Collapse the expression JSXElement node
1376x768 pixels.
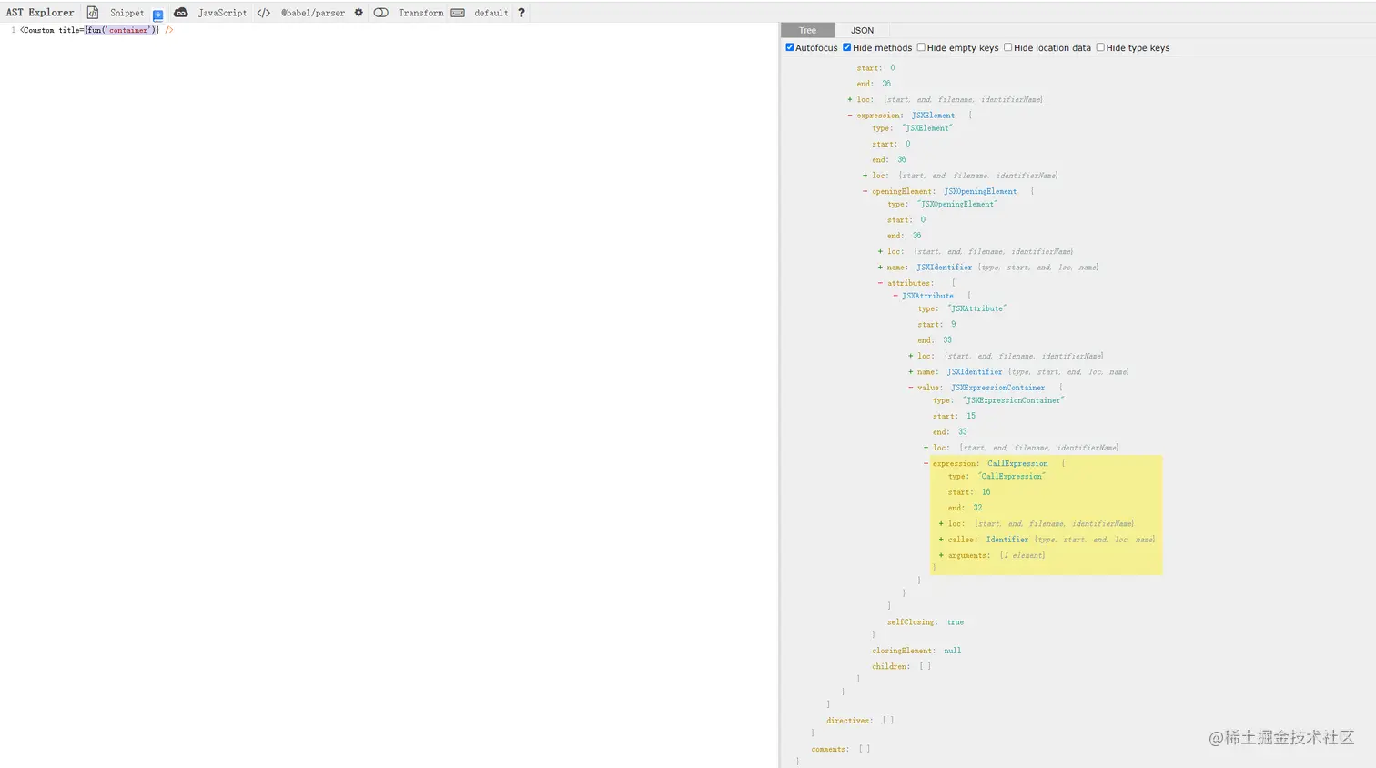850,116
